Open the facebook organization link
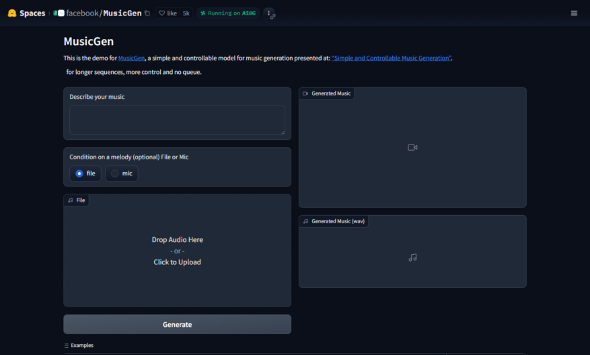The width and height of the screenshot is (590, 355). pyautogui.click(x=82, y=13)
